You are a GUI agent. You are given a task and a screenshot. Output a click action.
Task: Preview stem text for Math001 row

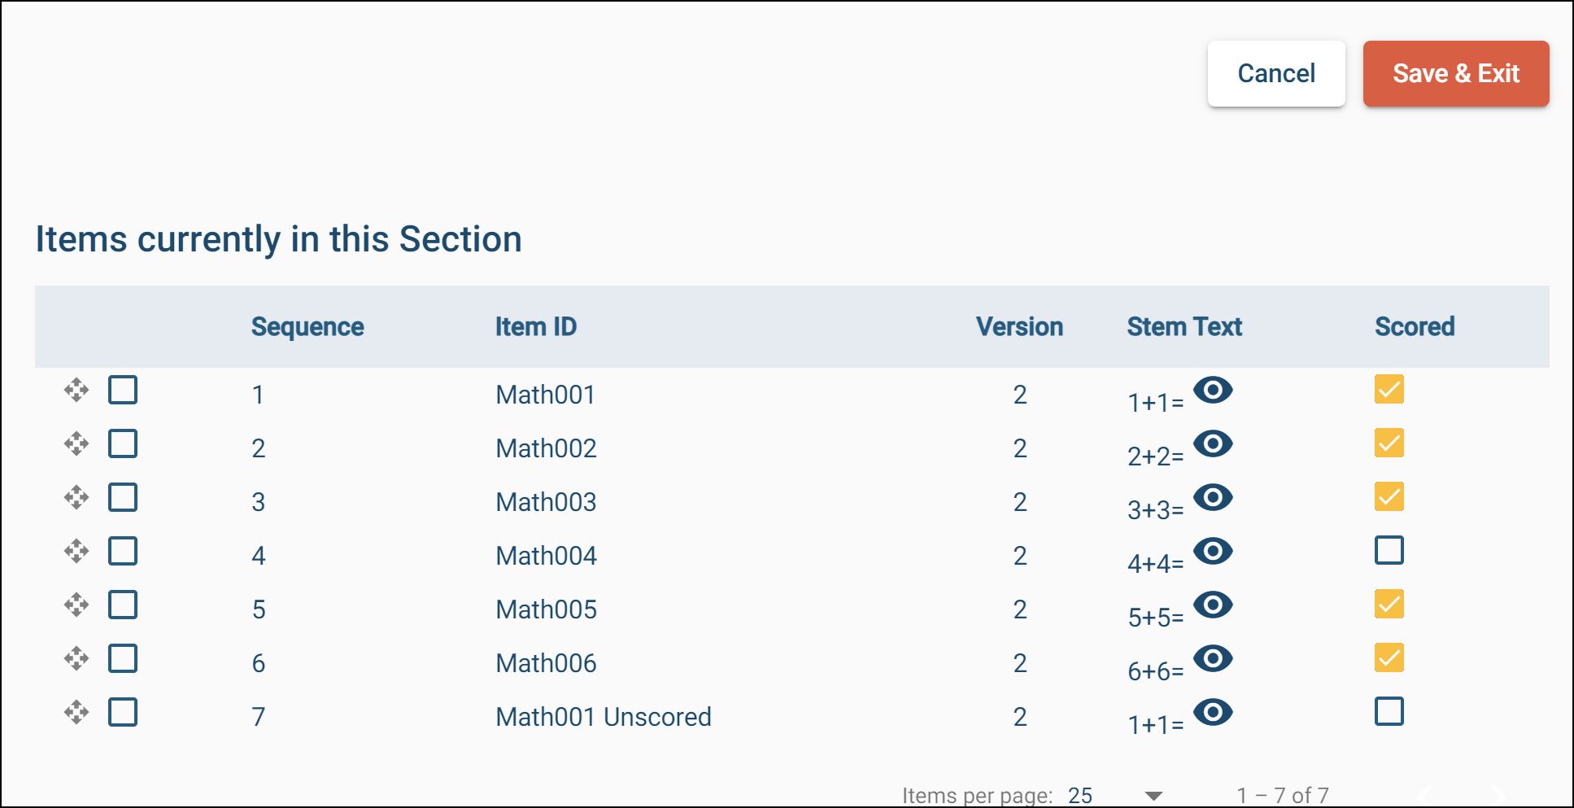(x=1212, y=391)
